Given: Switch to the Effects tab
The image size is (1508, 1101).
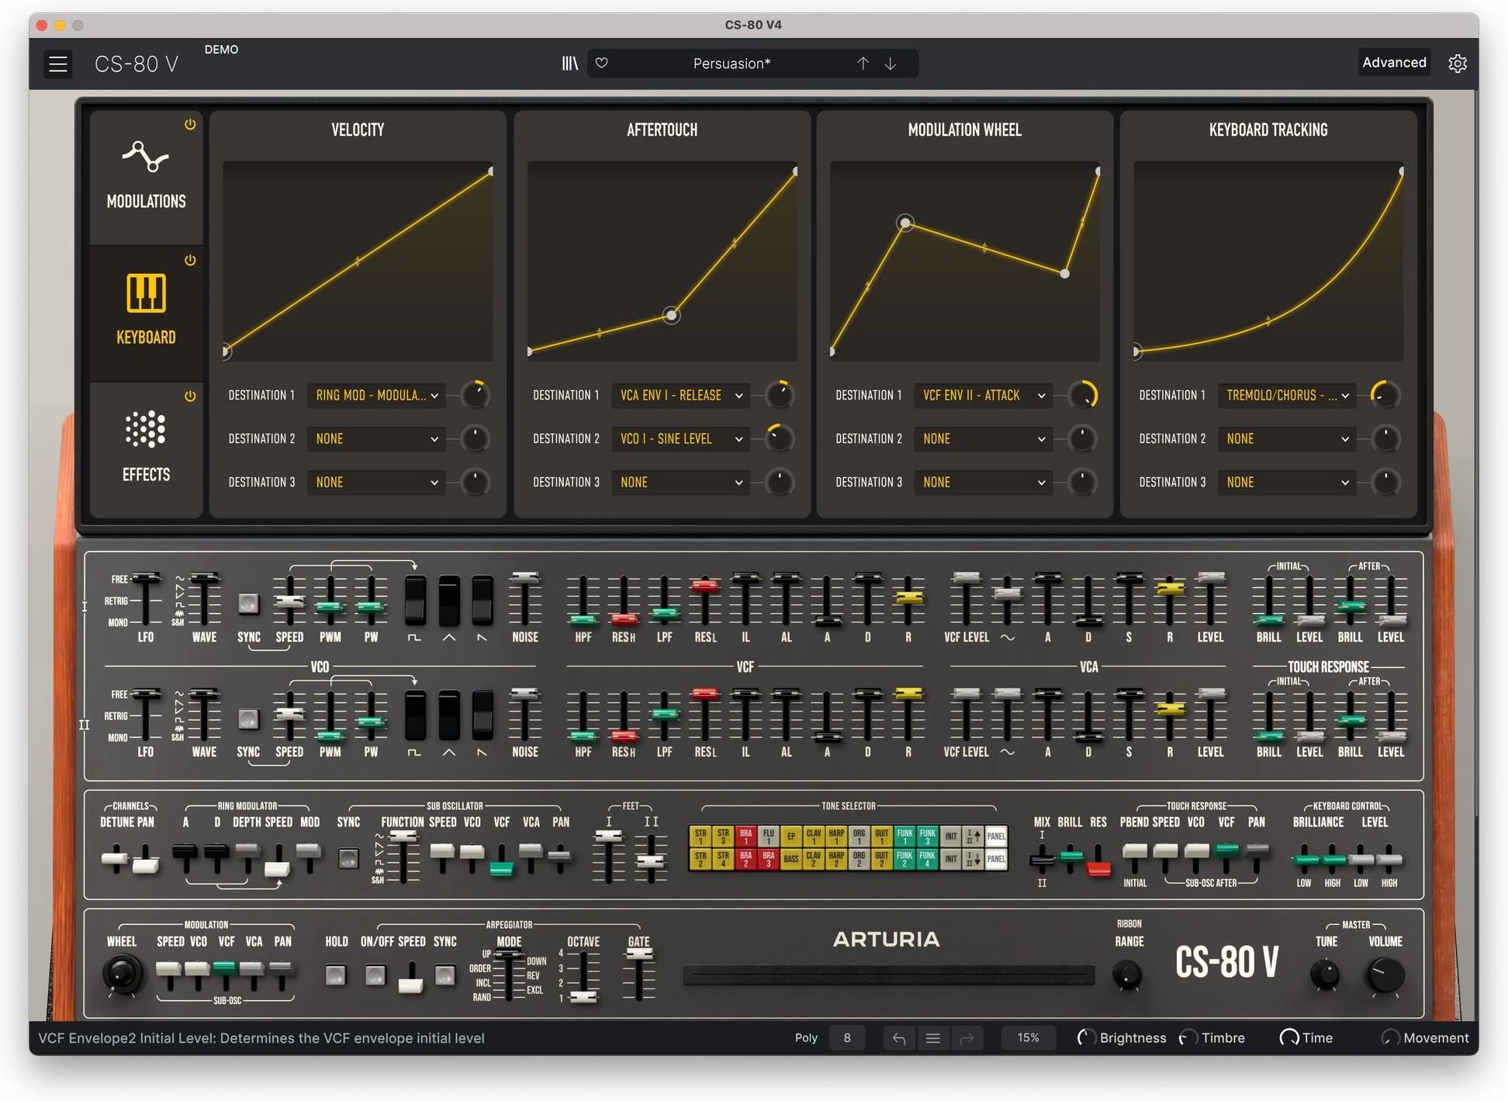Looking at the screenshot, I should 146,448.
